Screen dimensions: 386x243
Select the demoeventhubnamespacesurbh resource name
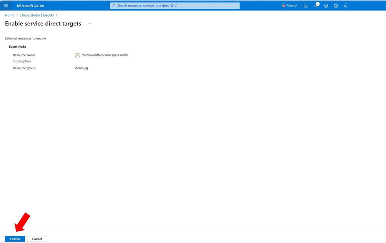tap(105, 55)
